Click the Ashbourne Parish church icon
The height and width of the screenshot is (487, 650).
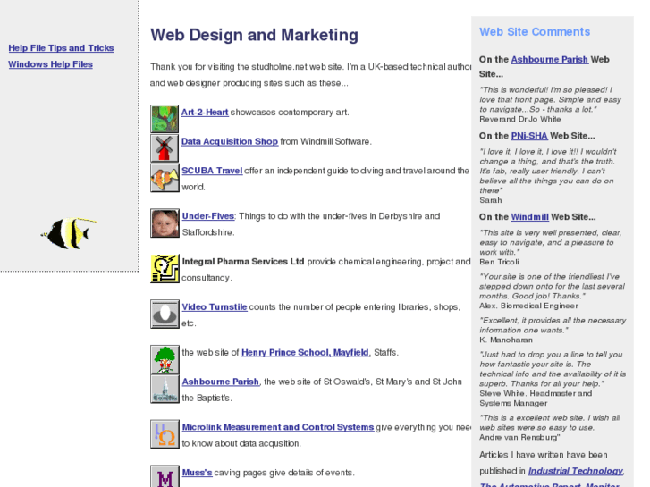tap(165, 389)
